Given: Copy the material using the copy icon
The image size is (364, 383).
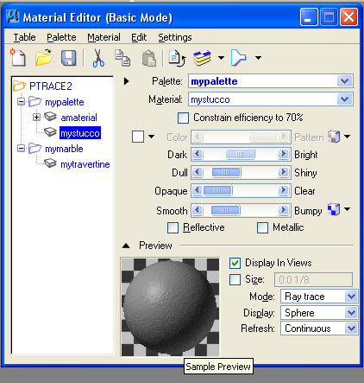Looking at the screenshot, I should click(x=122, y=58).
